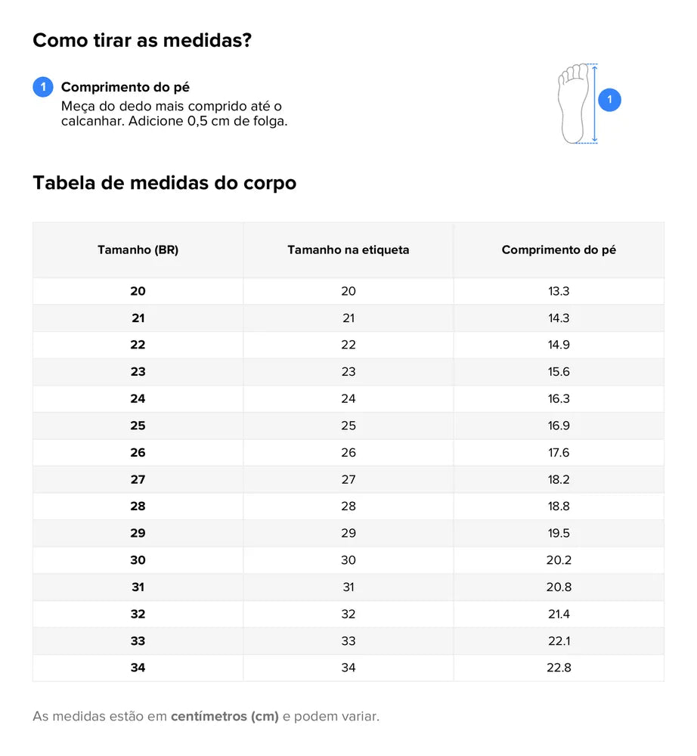Screen dimensions: 697x756
Task: Select bold size 28 in the first column
Action: coord(138,507)
